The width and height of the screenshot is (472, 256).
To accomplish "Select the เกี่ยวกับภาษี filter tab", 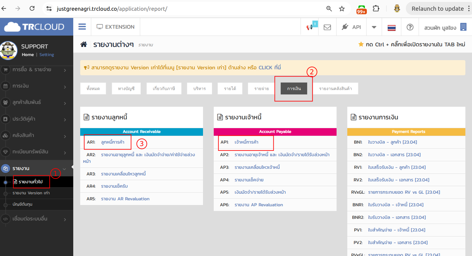I will (164, 88).
